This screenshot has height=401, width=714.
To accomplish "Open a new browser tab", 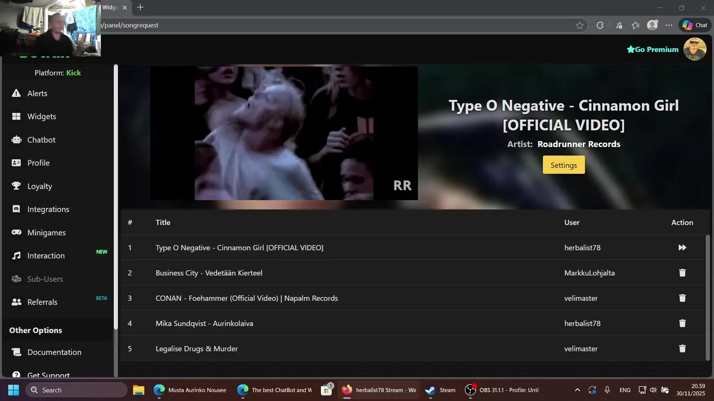I will (140, 7).
